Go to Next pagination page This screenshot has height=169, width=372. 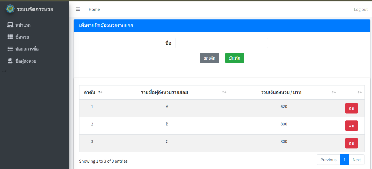pyautogui.click(x=357, y=160)
